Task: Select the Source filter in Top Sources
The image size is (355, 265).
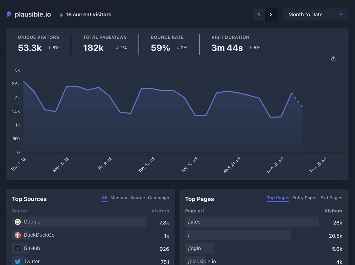Action: [x=137, y=198]
